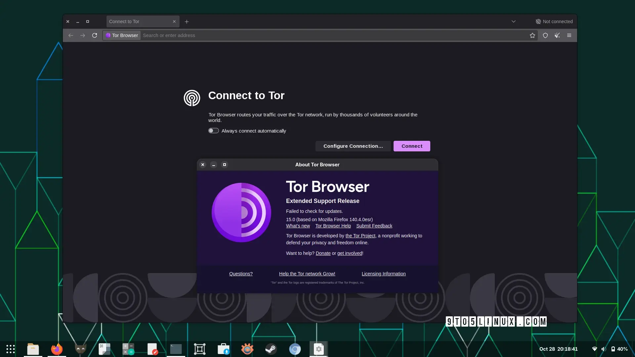Open the all-tabs dropdown chevron
635x357 pixels.
[x=514, y=21]
